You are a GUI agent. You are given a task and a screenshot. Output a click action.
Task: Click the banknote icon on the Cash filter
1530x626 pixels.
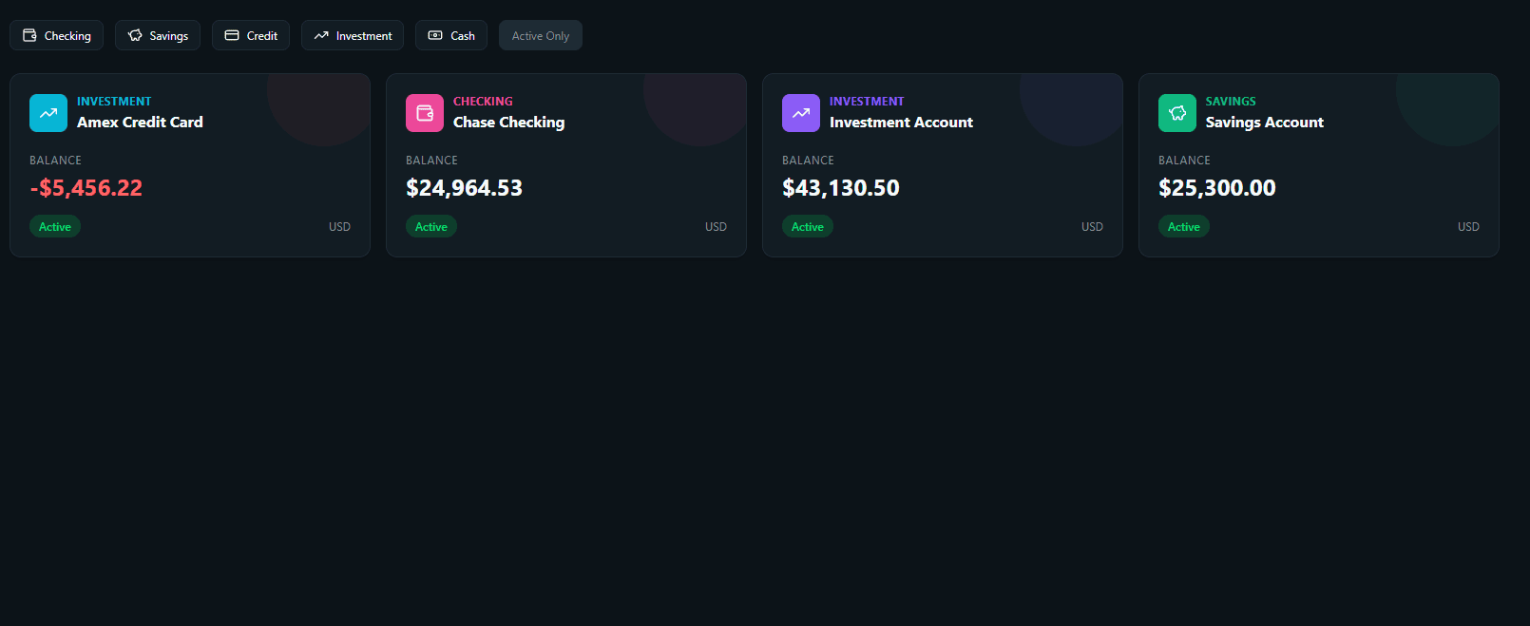pos(435,35)
